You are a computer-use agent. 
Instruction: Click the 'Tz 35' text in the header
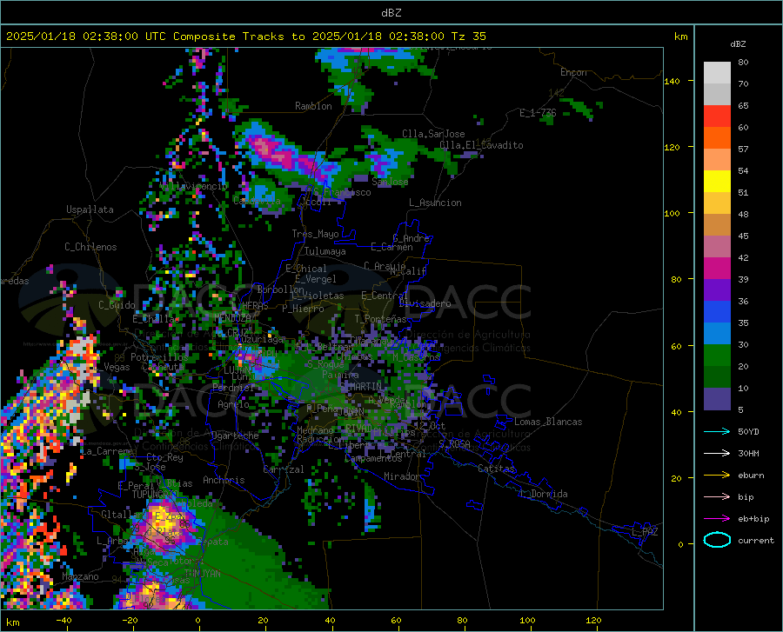tap(468, 37)
